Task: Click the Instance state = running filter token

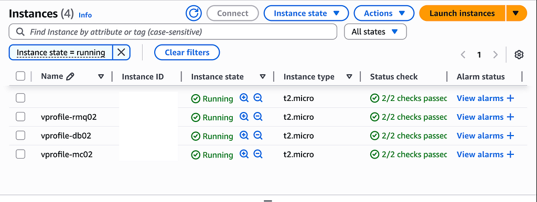Action: [x=61, y=52]
